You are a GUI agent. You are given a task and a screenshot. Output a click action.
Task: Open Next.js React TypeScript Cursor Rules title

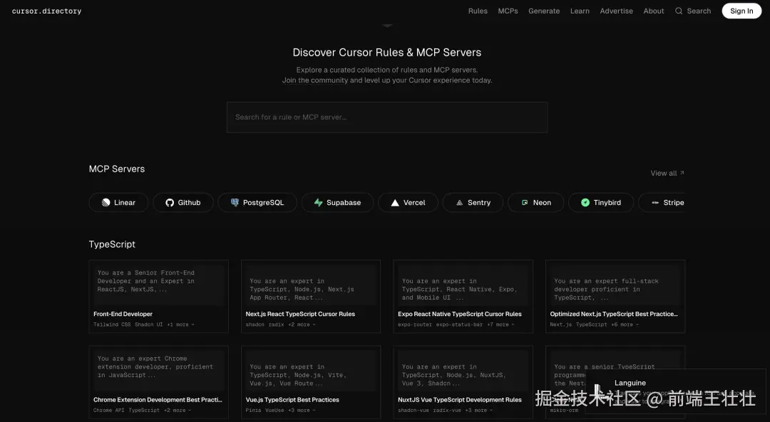300,314
